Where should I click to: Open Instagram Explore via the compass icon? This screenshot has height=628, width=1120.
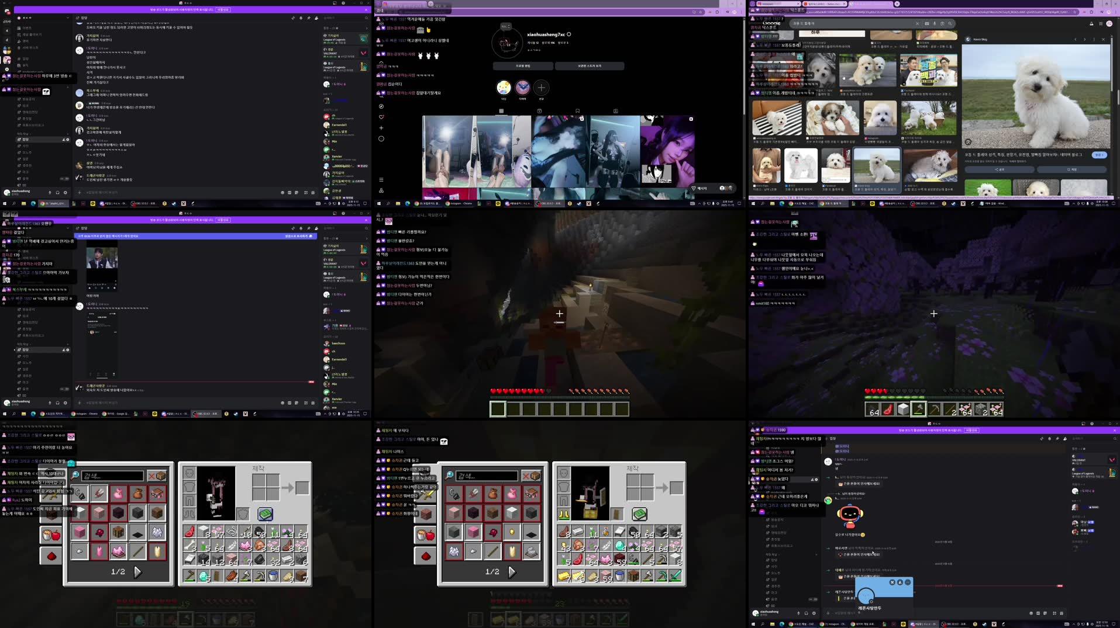click(x=381, y=106)
